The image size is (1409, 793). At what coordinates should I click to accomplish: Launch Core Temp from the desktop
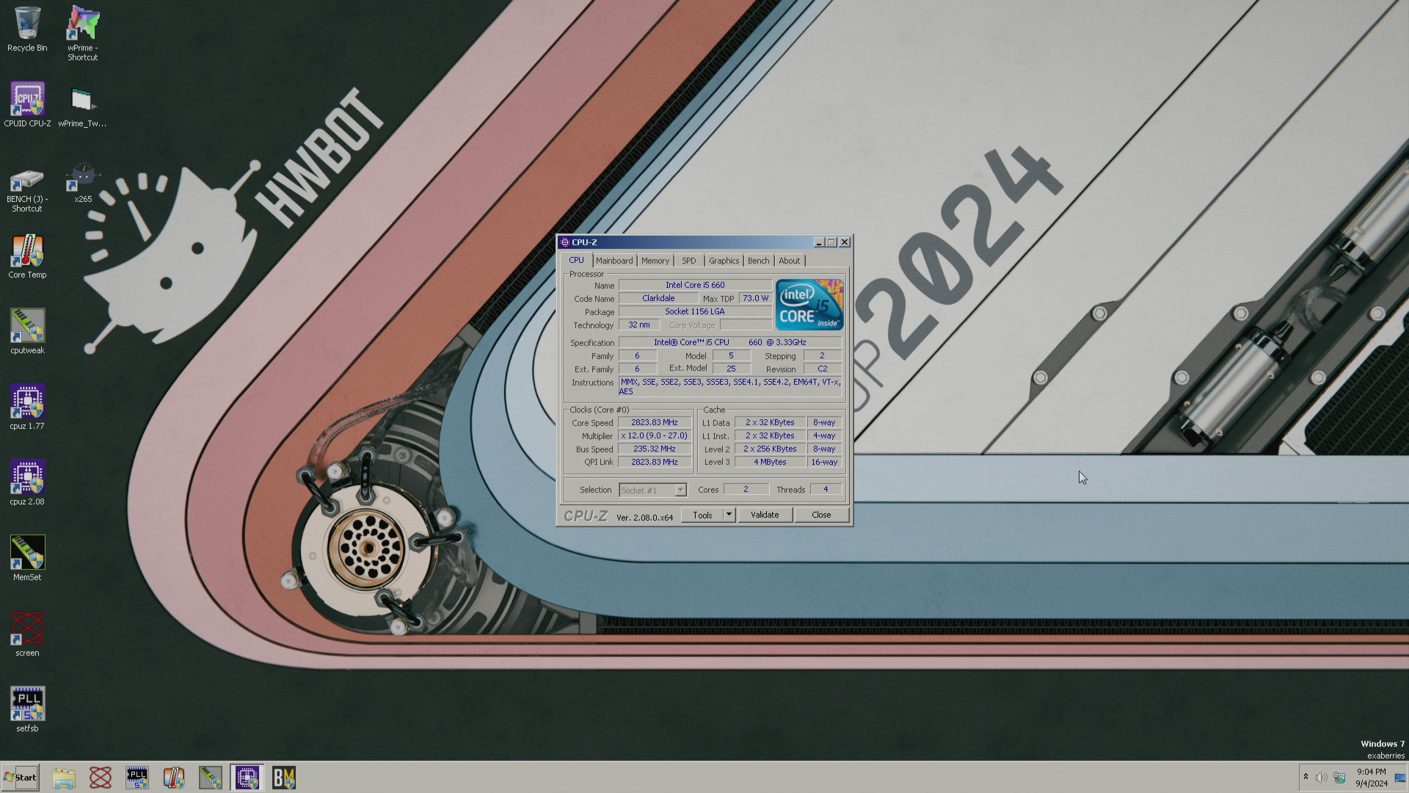tap(27, 256)
